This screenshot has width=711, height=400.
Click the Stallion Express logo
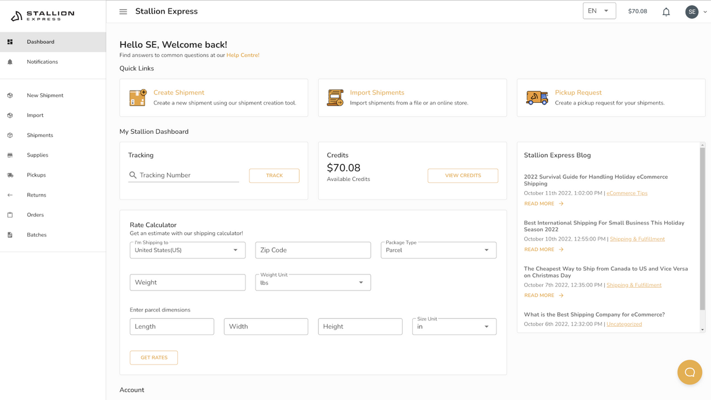(x=43, y=16)
